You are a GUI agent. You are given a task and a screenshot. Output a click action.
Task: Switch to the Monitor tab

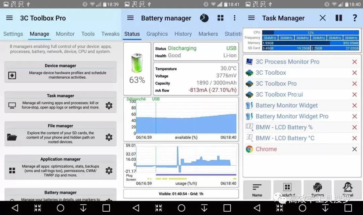click(x=65, y=34)
